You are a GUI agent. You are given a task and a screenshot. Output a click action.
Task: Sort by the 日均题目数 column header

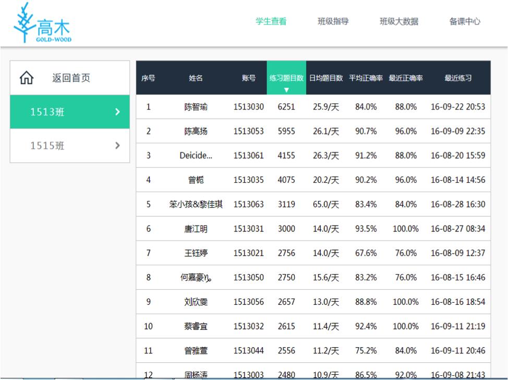point(326,78)
